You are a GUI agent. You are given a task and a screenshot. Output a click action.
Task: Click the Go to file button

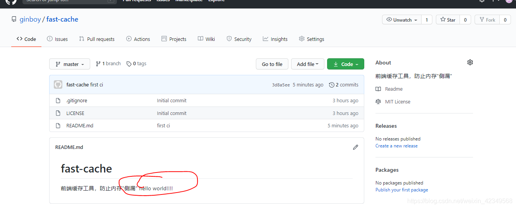click(272, 64)
